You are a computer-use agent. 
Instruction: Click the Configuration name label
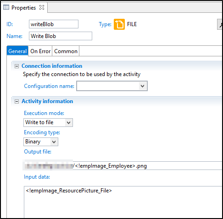[x=49, y=86]
